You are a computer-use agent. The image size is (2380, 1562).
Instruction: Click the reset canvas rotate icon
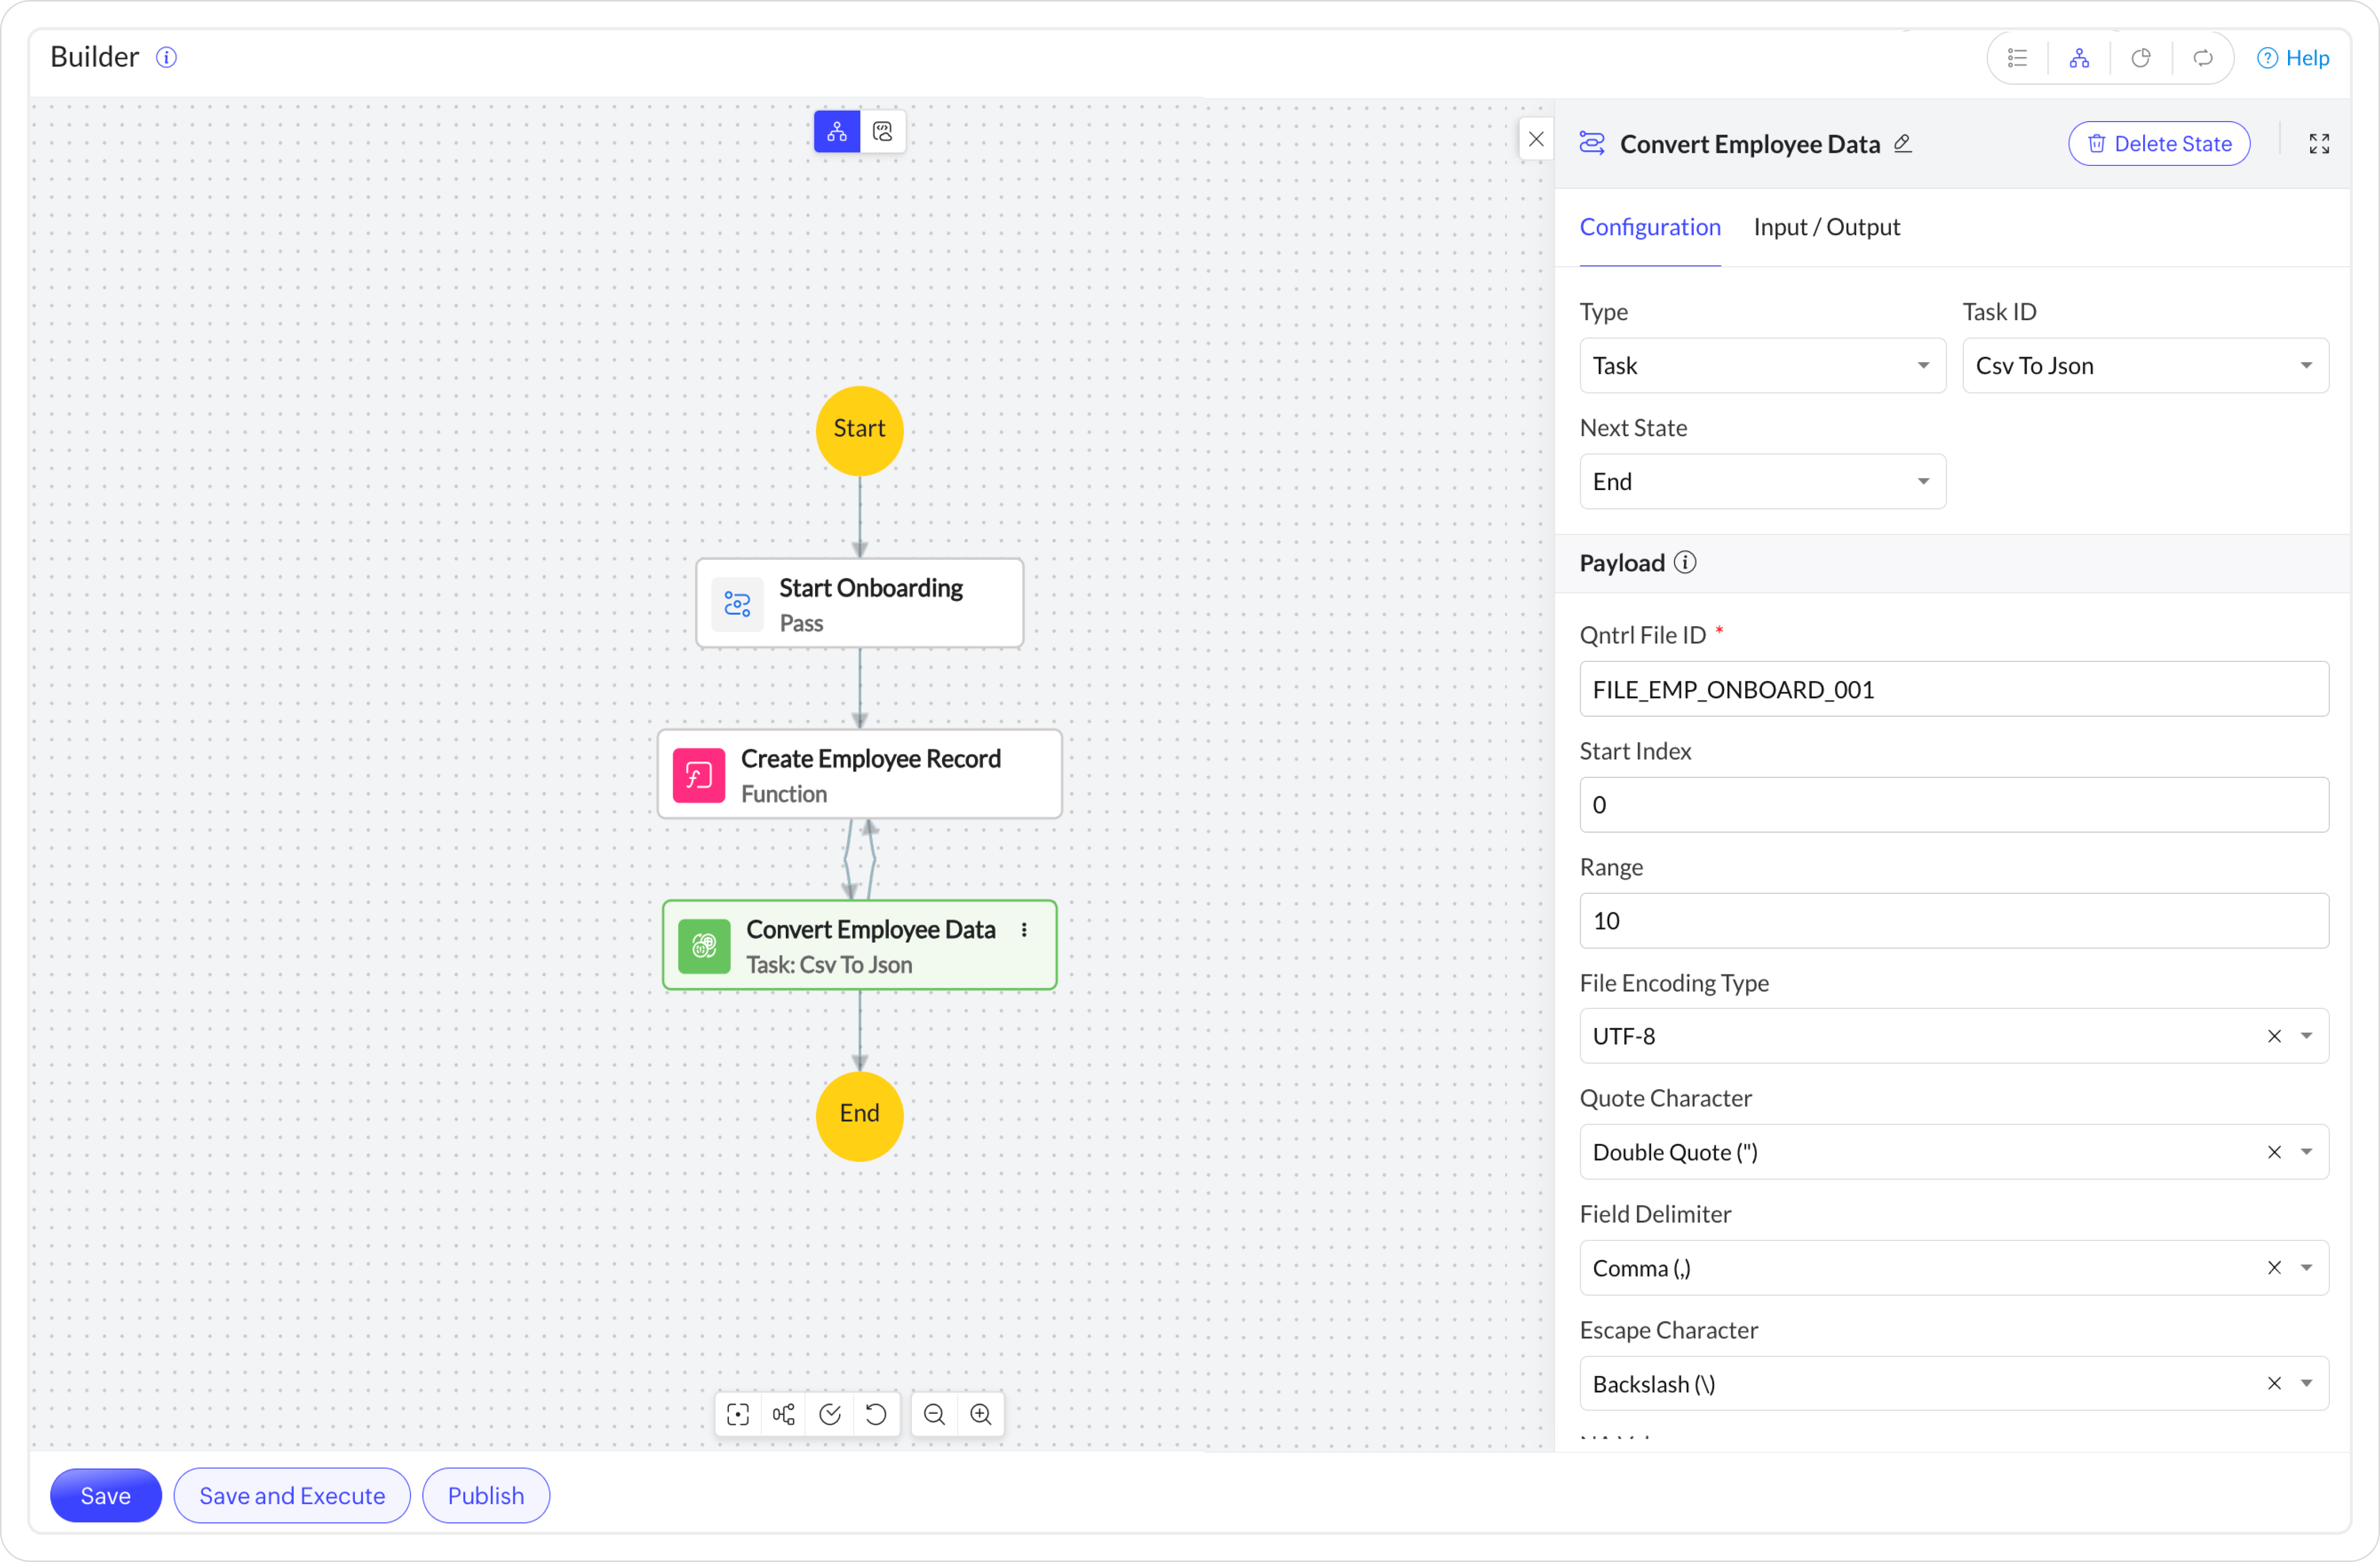[876, 1414]
